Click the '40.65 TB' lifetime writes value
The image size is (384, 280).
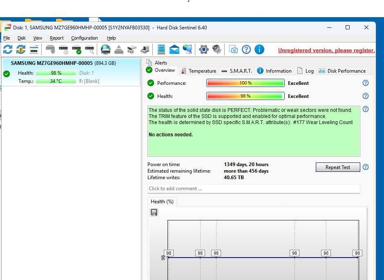pos(234,178)
